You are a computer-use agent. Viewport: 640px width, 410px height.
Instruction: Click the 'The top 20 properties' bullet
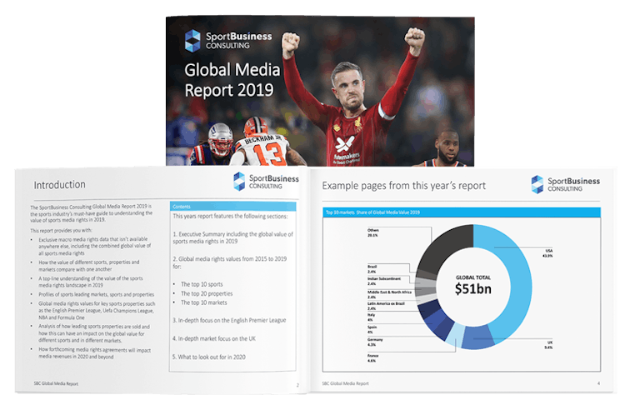(x=207, y=293)
